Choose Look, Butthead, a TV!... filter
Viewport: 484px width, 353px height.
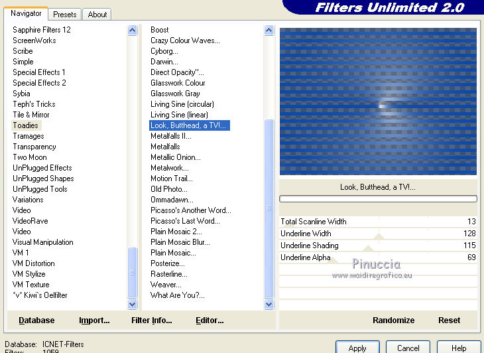tap(189, 125)
